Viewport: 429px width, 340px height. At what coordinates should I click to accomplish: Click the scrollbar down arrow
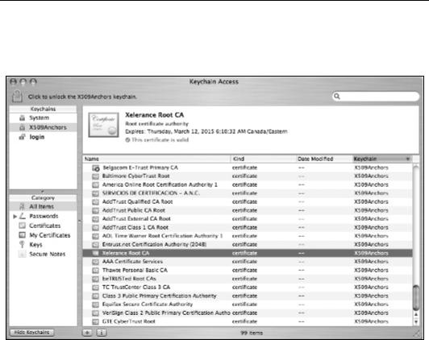pos(415,322)
